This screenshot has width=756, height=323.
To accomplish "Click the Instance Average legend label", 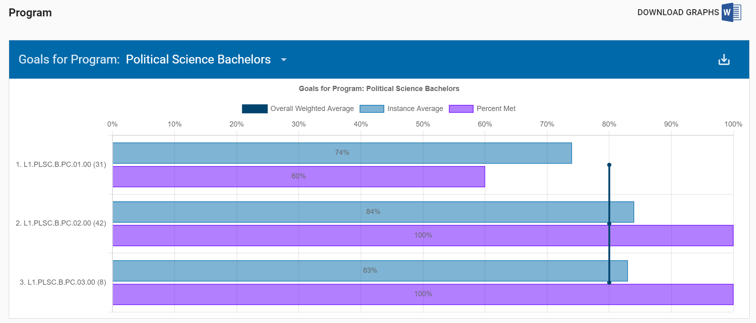I will pos(415,109).
